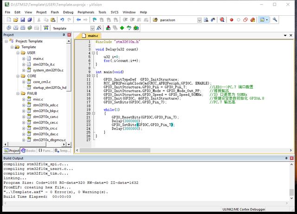Pin the Build Output panel
Viewport: 297px width, 214px height.
[286, 158]
